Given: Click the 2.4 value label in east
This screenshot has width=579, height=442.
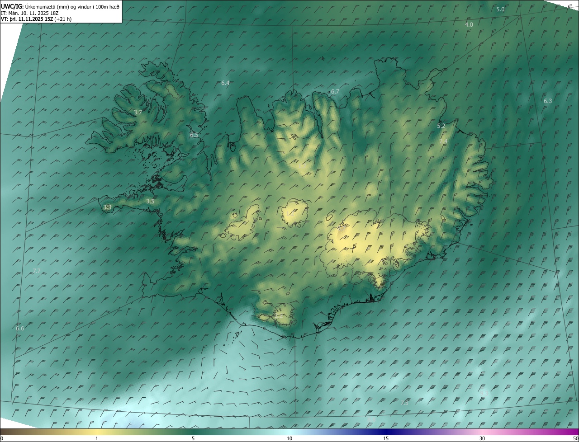Looking at the screenshot, I should click(443, 141).
